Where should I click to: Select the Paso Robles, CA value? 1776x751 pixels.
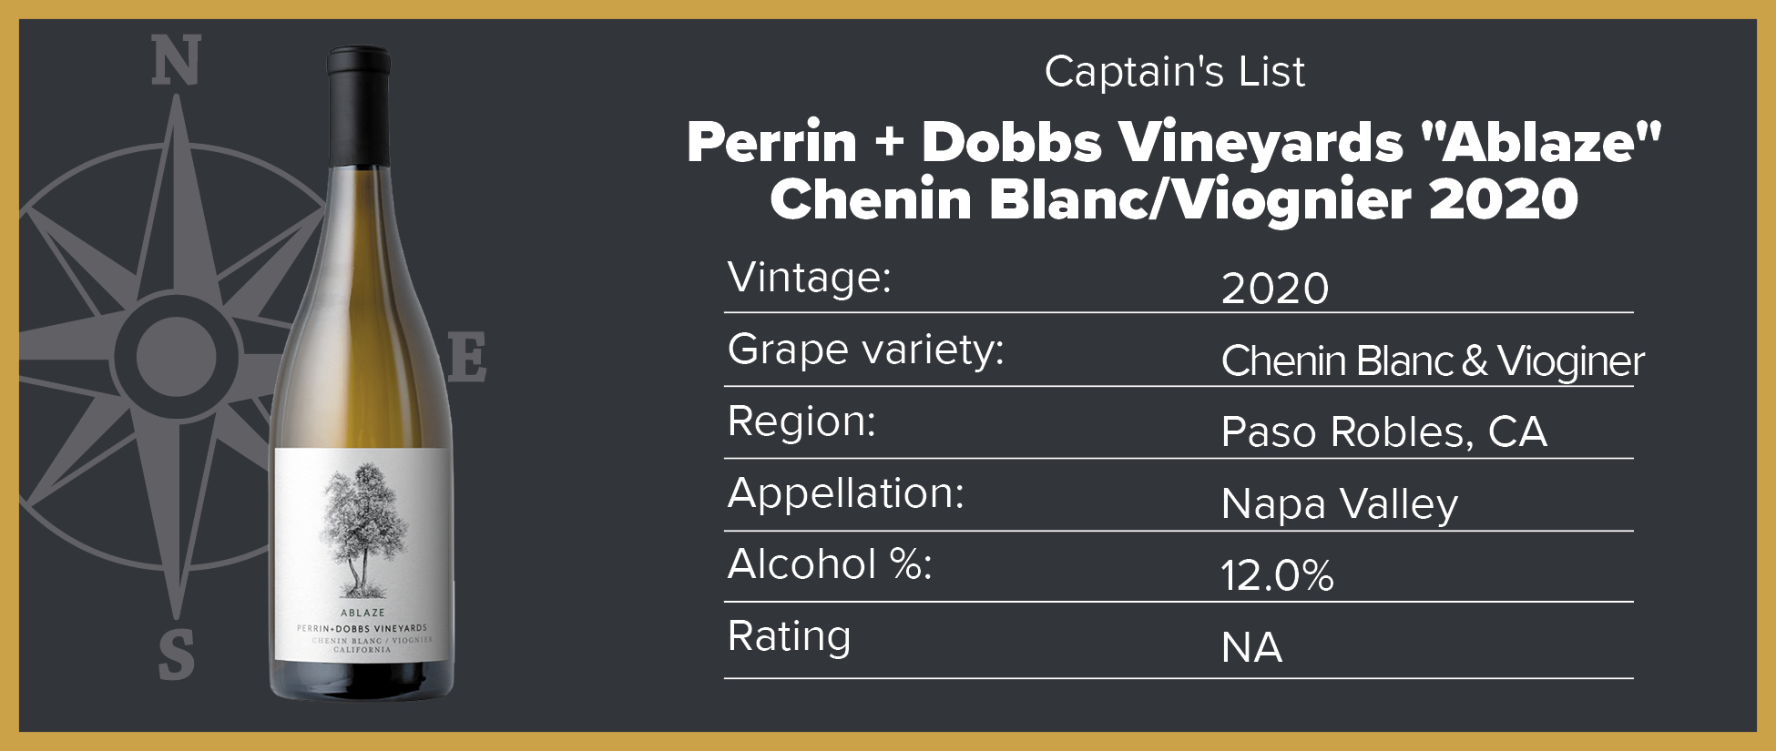point(1383,431)
